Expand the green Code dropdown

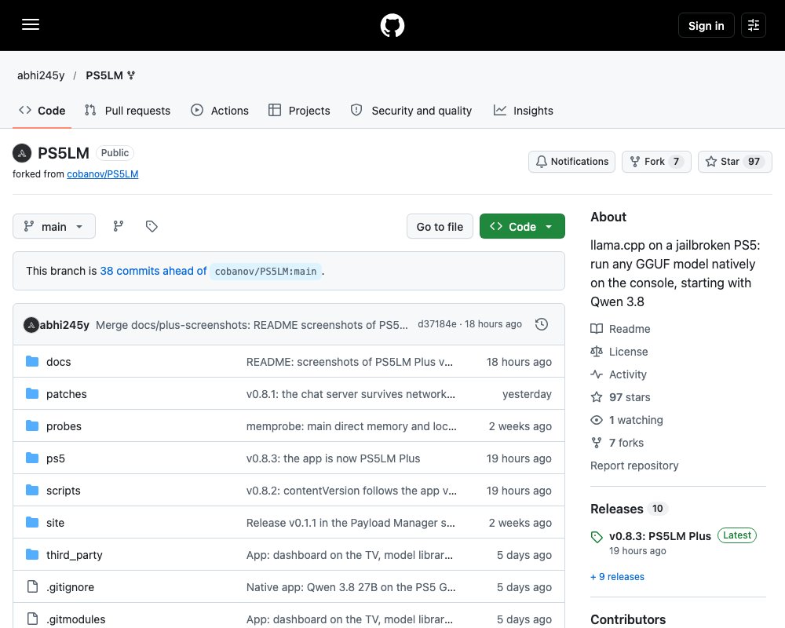pos(522,226)
